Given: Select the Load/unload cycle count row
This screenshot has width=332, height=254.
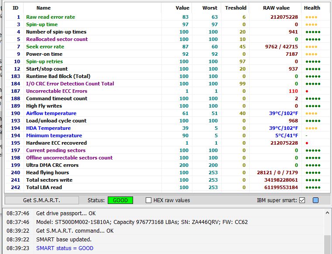Looking at the screenshot, I should (167, 121).
